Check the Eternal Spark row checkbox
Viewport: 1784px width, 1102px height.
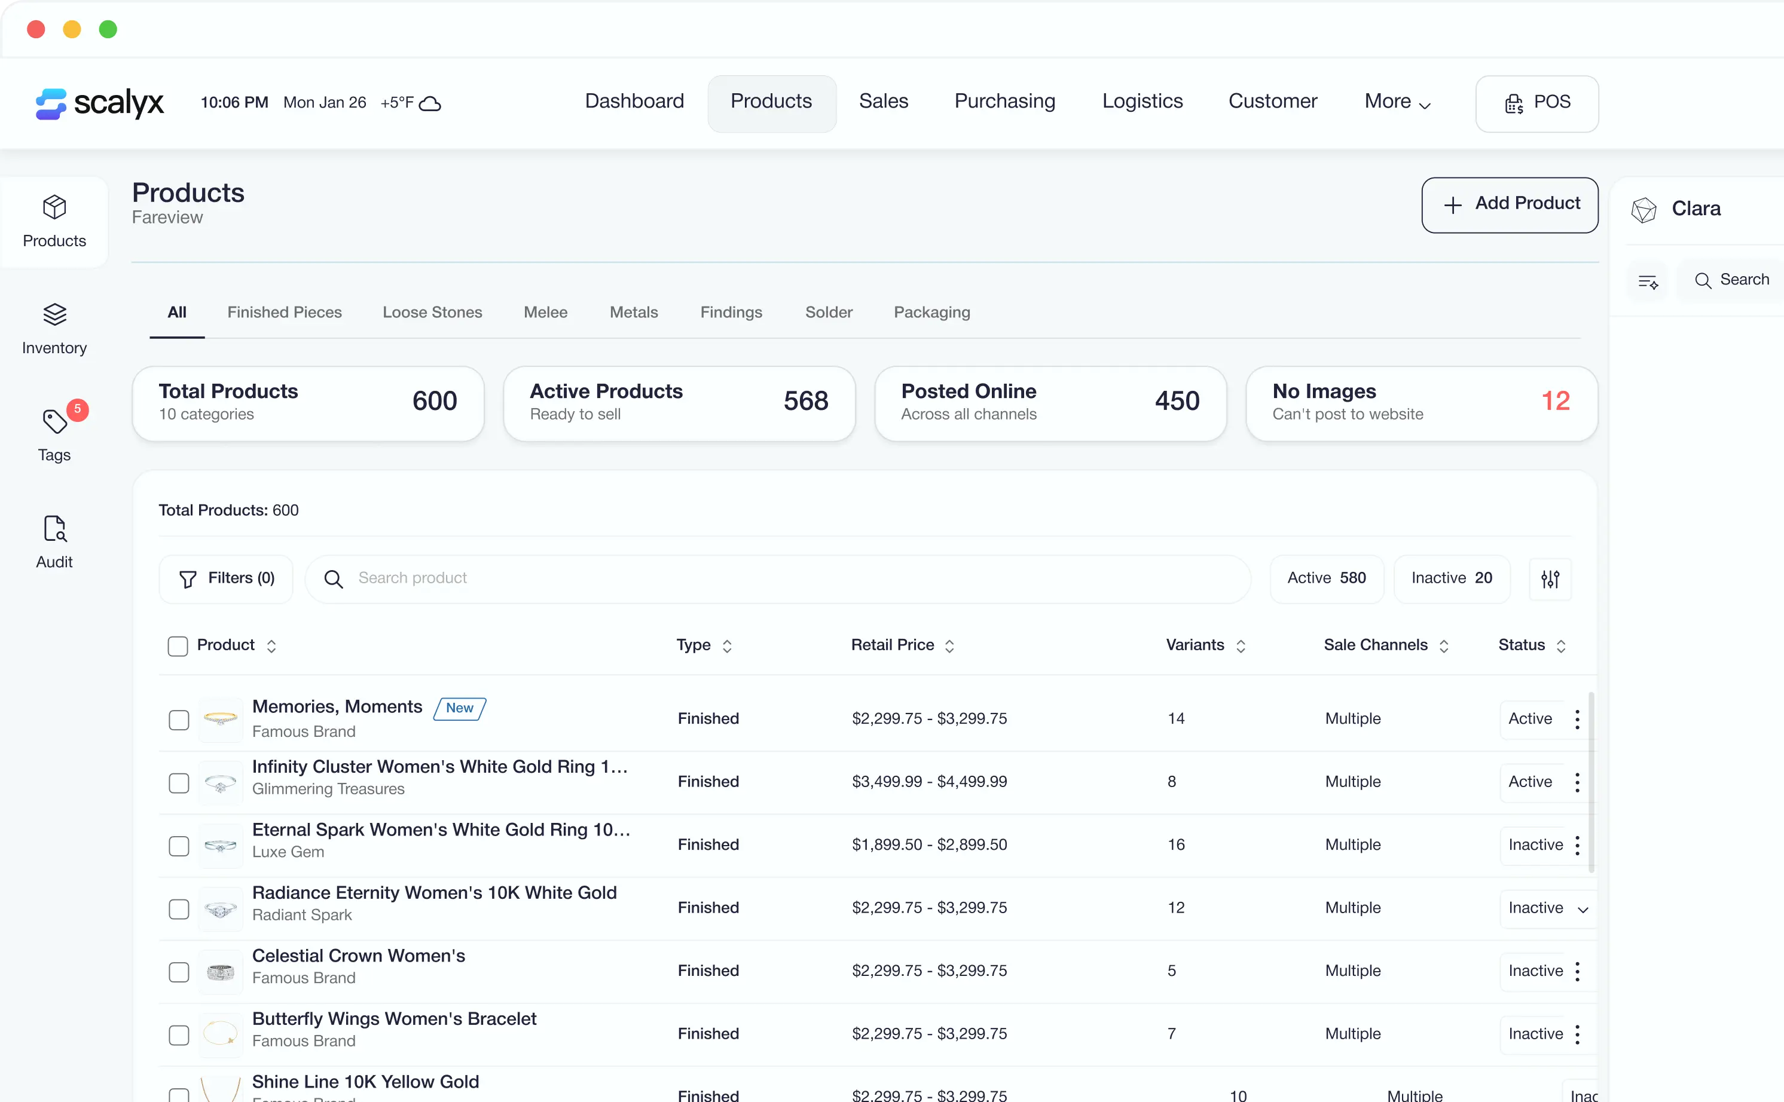(x=179, y=846)
